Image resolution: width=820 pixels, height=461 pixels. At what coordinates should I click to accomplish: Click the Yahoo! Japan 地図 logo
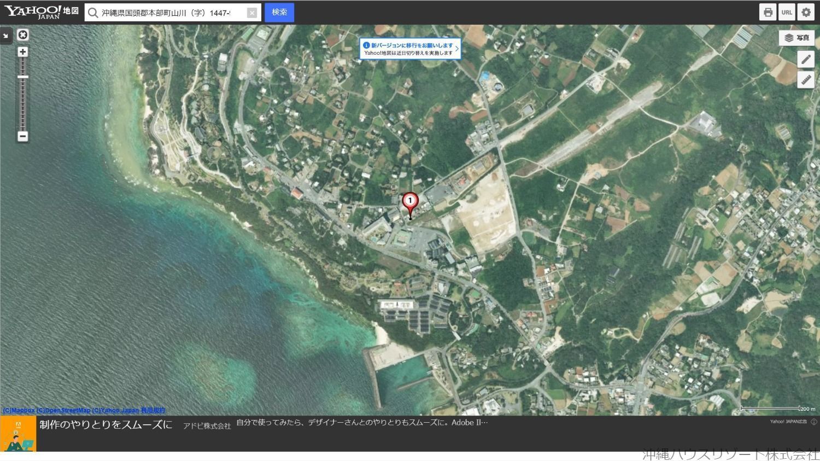click(42, 12)
